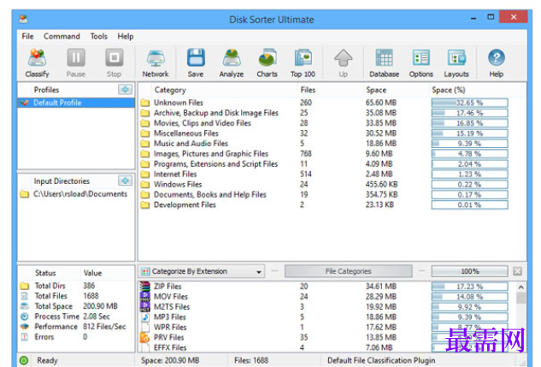Click the Total Dirs status row
This screenshot has height=367, width=541.
76,286
